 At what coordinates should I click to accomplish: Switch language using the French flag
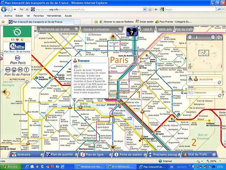pos(13,39)
